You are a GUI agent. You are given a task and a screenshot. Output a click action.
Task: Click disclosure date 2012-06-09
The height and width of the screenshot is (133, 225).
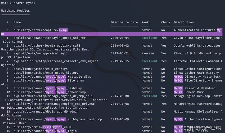(120, 119)
